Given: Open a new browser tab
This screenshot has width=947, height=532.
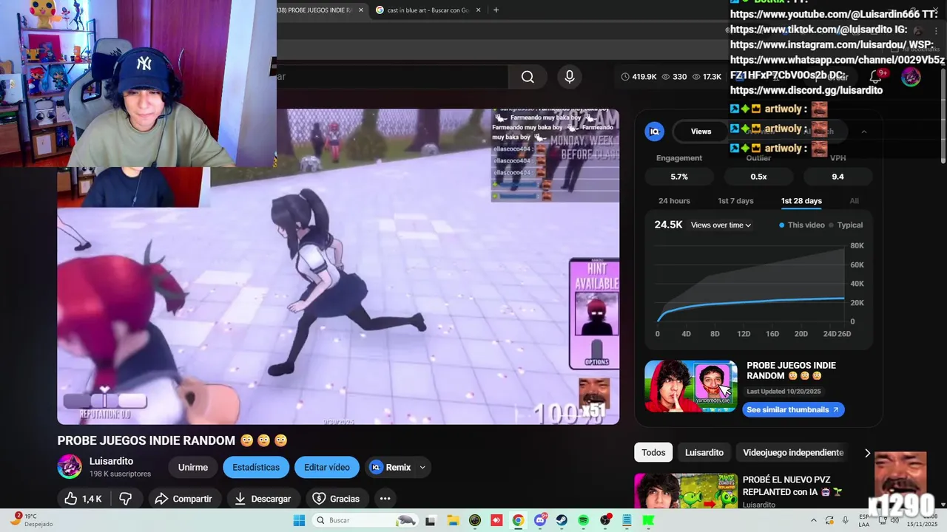Looking at the screenshot, I should 496,10.
